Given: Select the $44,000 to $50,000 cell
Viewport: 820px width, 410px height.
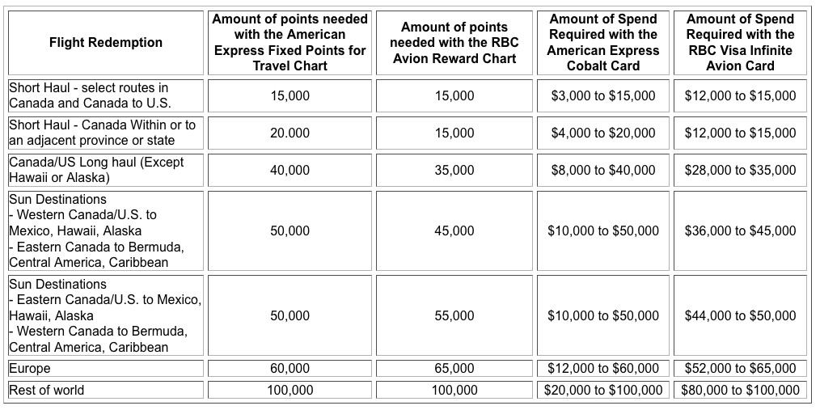Looking at the screenshot, I should point(740,315).
